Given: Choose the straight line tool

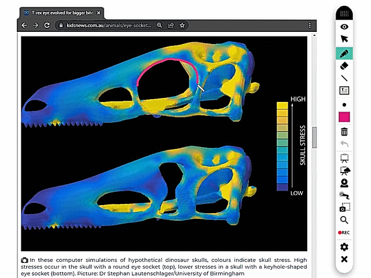Looking at the screenshot, I should 344,78.
